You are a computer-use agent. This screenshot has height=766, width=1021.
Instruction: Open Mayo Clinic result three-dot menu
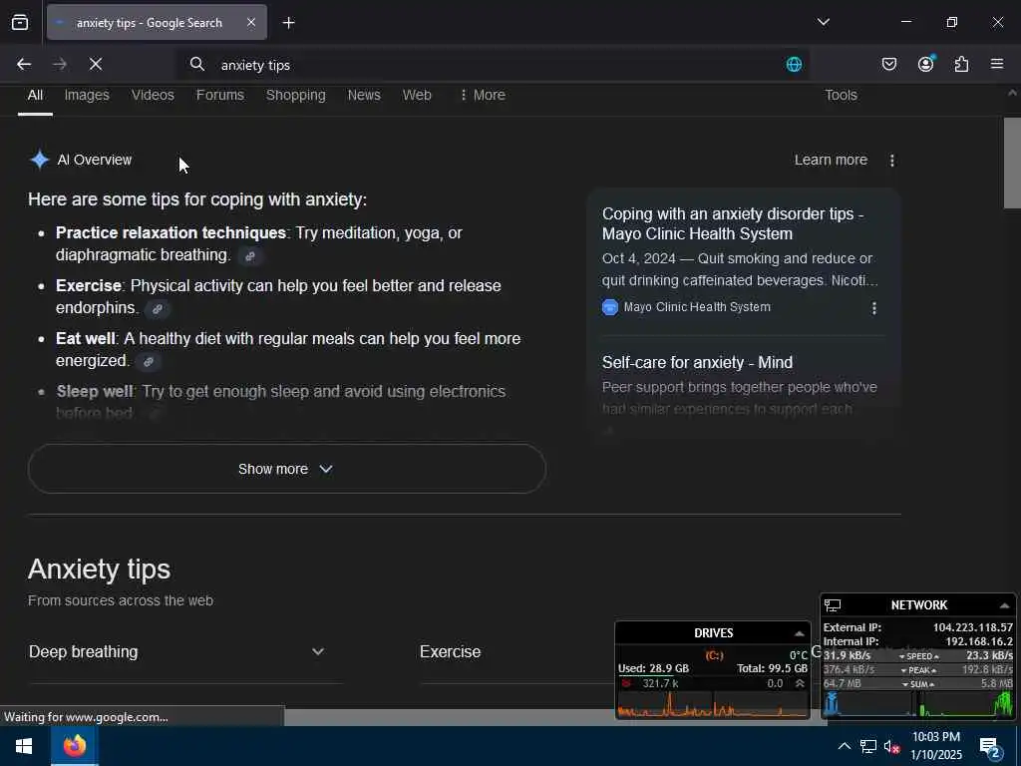tap(873, 308)
